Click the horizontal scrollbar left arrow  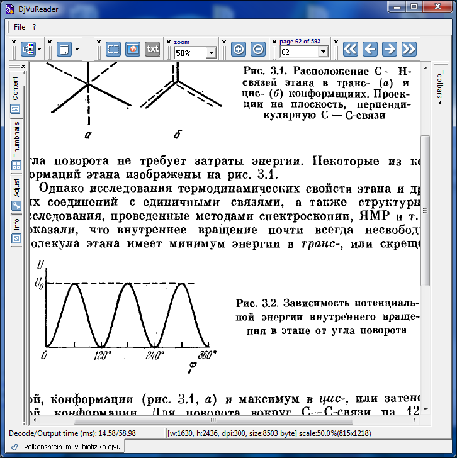(x=35, y=420)
